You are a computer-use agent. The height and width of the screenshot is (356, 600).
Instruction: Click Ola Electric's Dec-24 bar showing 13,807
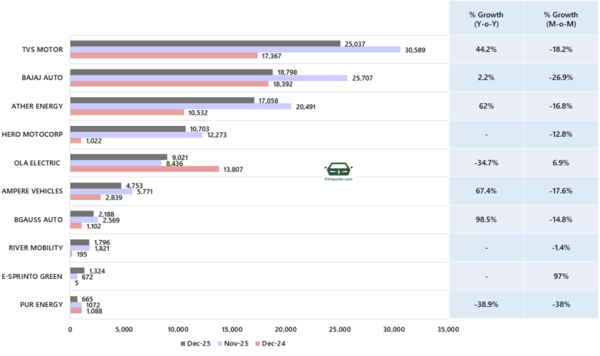click(x=144, y=169)
